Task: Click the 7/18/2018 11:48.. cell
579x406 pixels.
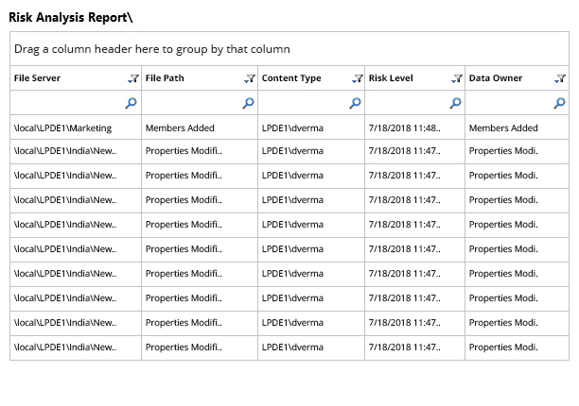Action: click(414, 127)
